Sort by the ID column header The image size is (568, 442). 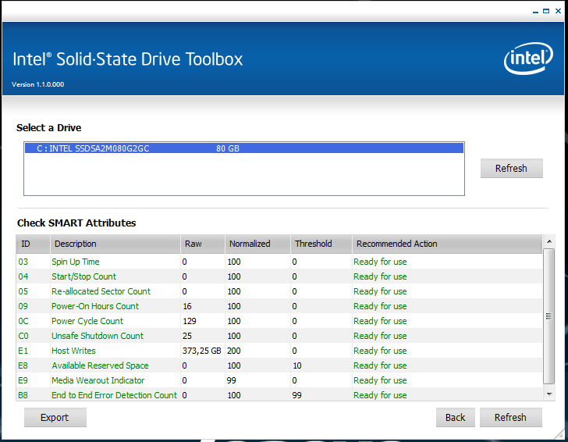33,244
